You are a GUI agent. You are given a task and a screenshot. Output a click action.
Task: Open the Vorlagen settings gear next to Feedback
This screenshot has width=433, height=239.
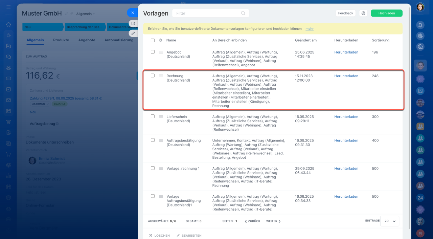363,13
